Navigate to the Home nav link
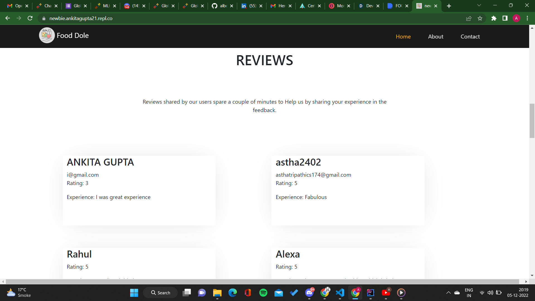The height and width of the screenshot is (301, 535). [403, 37]
